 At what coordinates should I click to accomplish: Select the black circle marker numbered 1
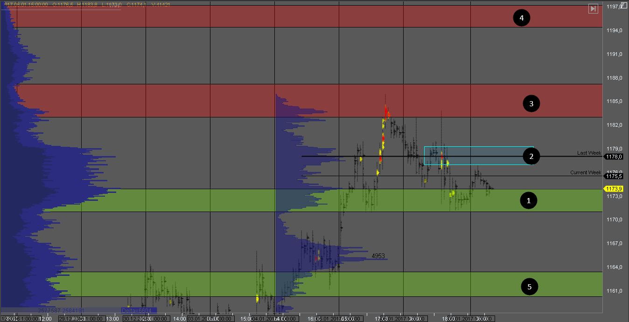click(529, 200)
